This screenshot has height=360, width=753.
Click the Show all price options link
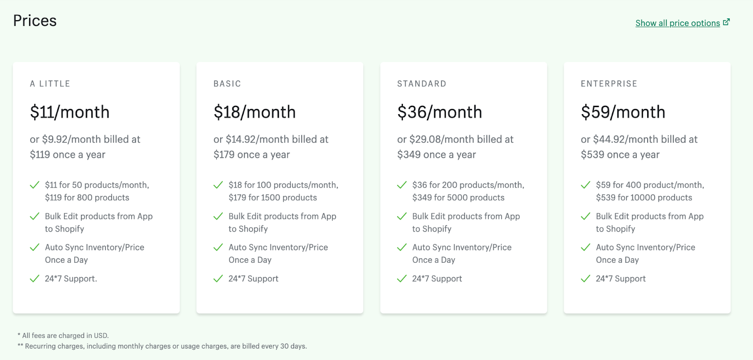[677, 23]
